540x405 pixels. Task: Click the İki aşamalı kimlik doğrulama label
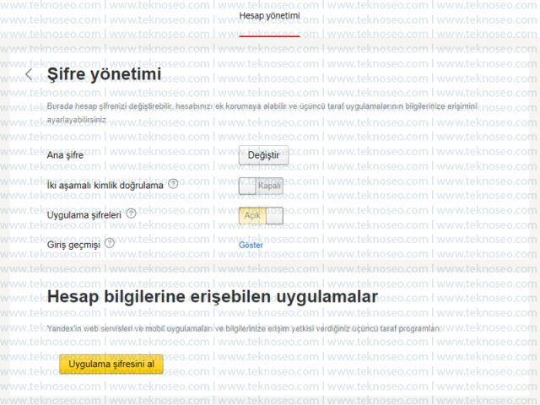coord(105,186)
